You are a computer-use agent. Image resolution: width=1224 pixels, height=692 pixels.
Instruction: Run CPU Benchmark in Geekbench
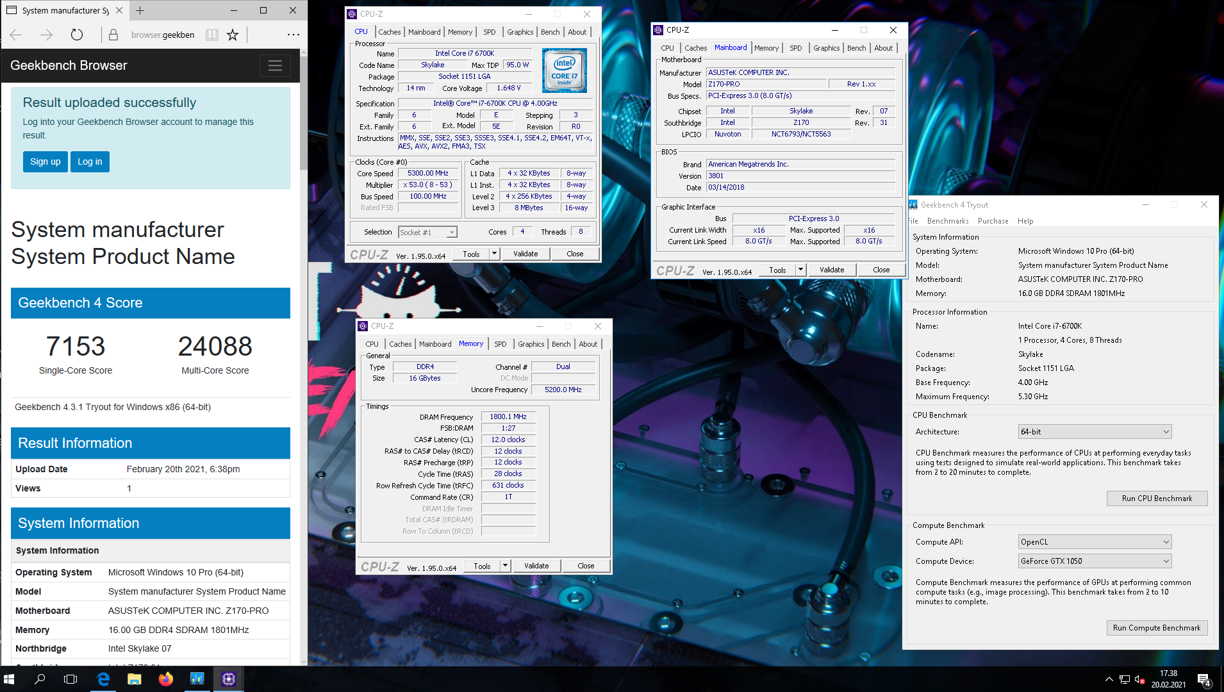[1157, 498]
